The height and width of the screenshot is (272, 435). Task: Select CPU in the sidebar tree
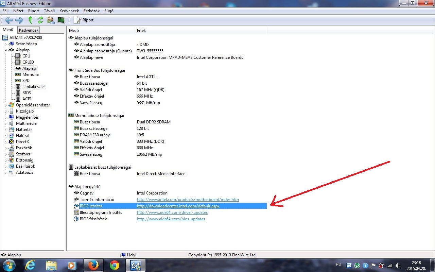(x=26, y=56)
